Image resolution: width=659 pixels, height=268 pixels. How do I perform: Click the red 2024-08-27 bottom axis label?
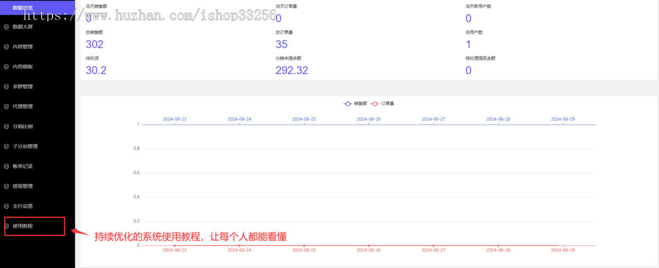point(433,250)
